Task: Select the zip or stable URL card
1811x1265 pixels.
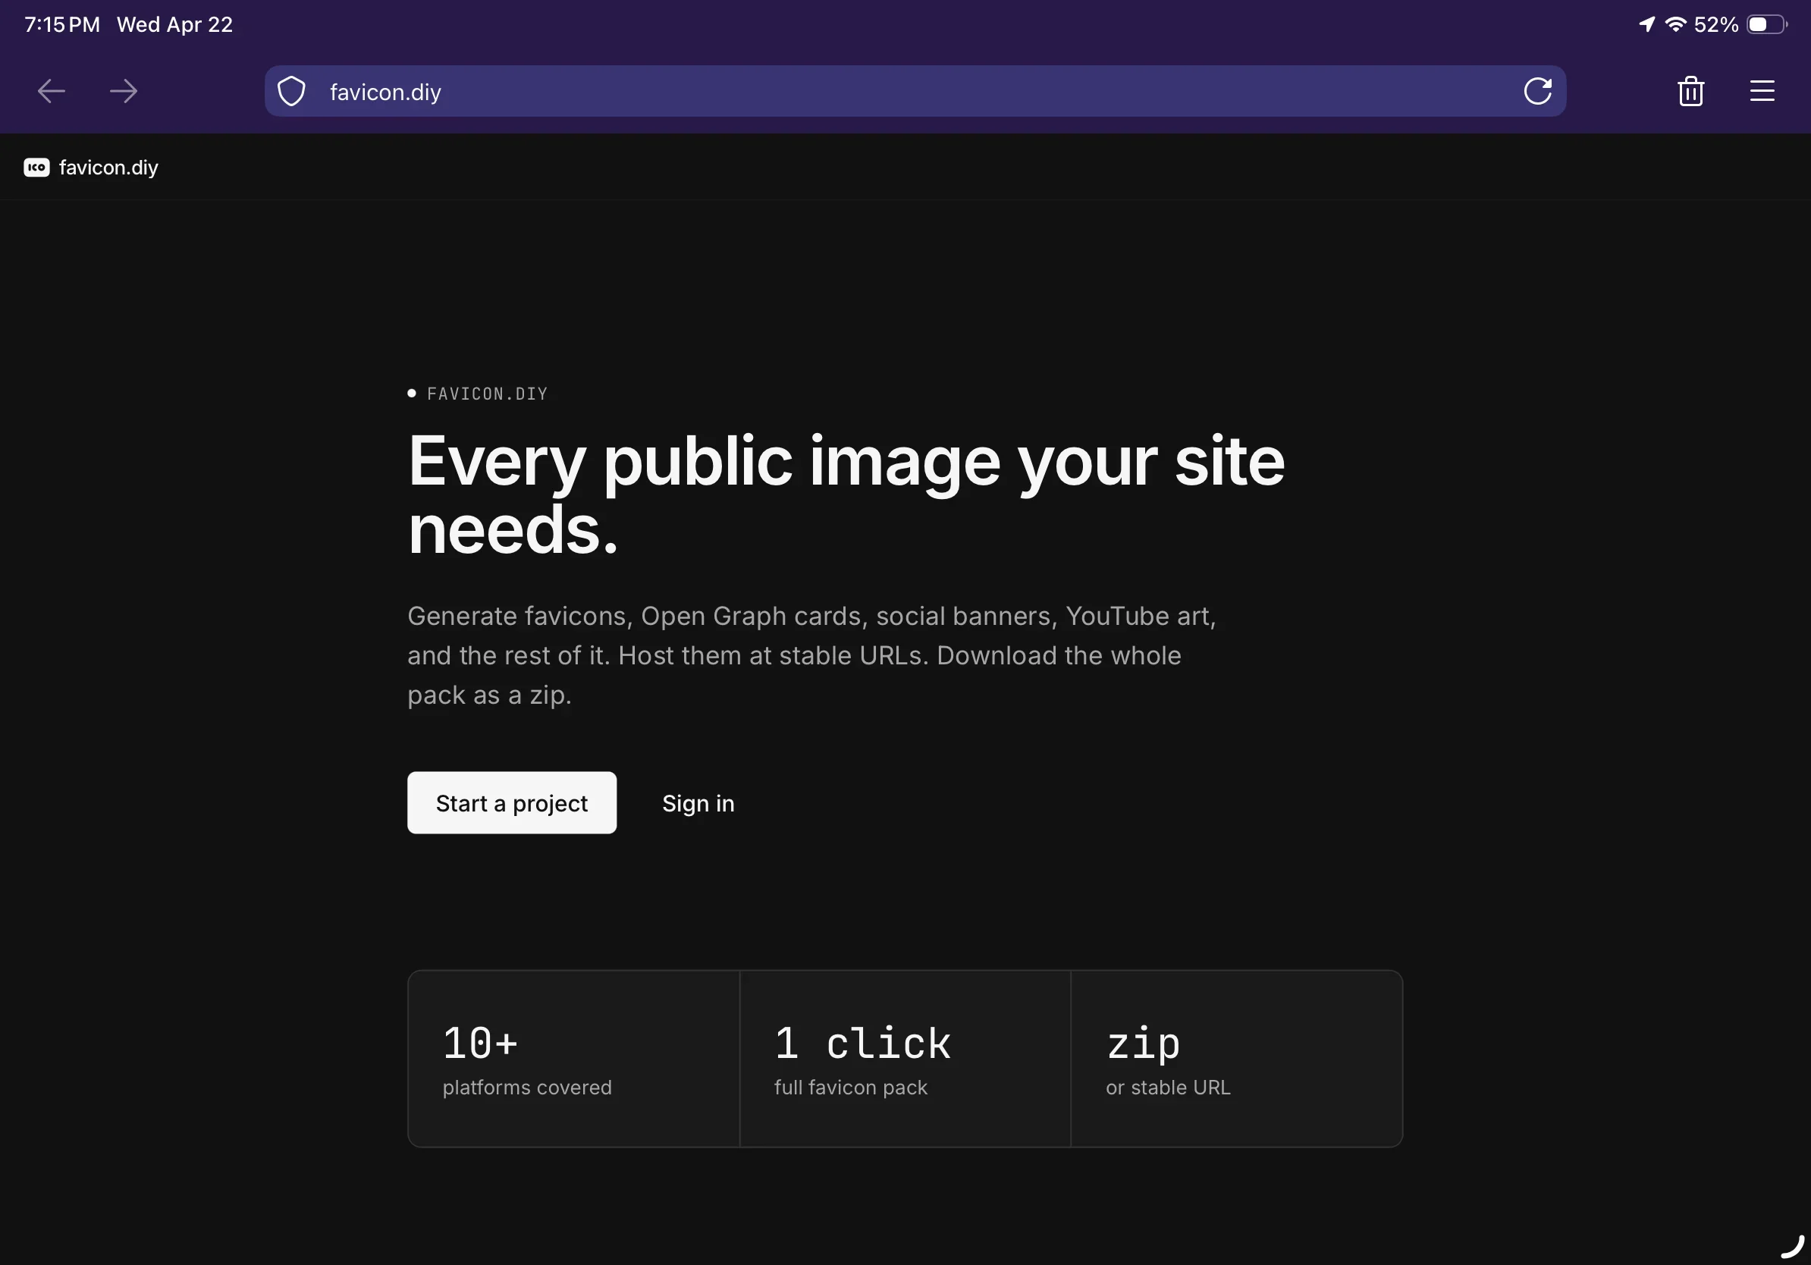Action: (1236, 1059)
